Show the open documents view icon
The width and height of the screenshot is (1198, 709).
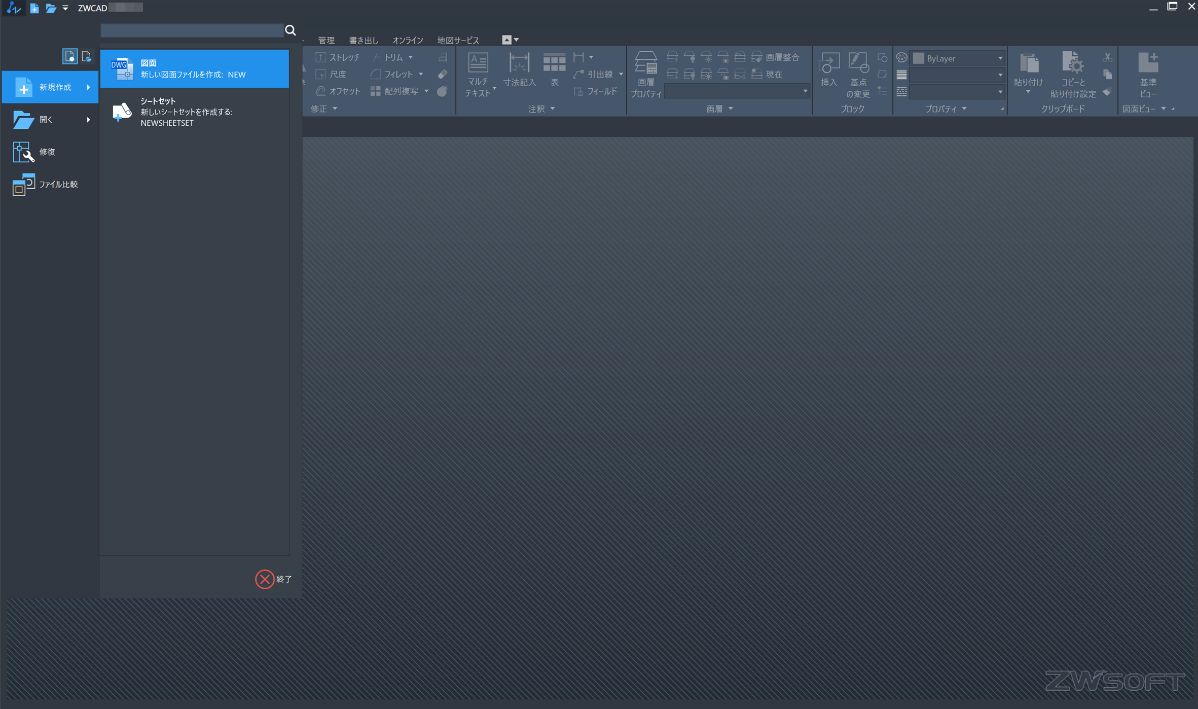[x=86, y=56]
